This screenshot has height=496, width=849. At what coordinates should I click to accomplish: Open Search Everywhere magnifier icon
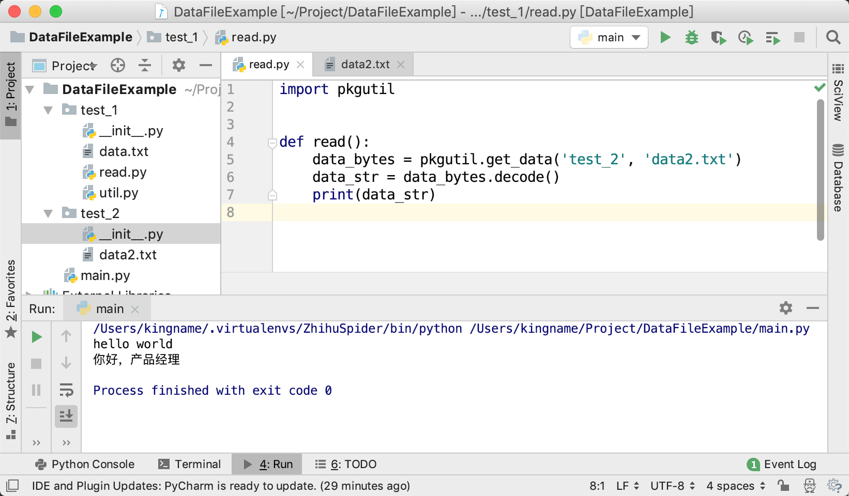coord(833,37)
